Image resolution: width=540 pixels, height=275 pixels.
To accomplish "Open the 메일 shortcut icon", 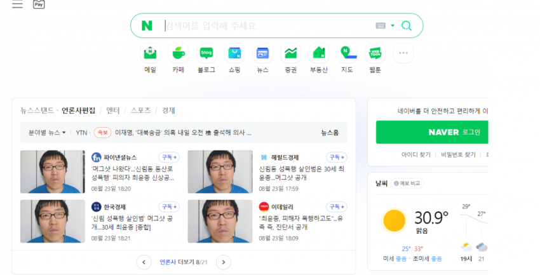I will (x=150, y=53).
